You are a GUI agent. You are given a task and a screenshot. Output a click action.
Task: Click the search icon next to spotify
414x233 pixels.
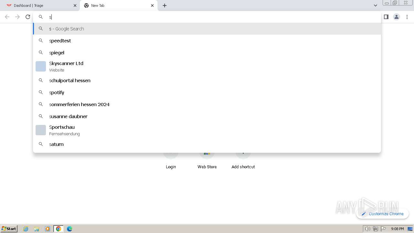coord(41,92)
